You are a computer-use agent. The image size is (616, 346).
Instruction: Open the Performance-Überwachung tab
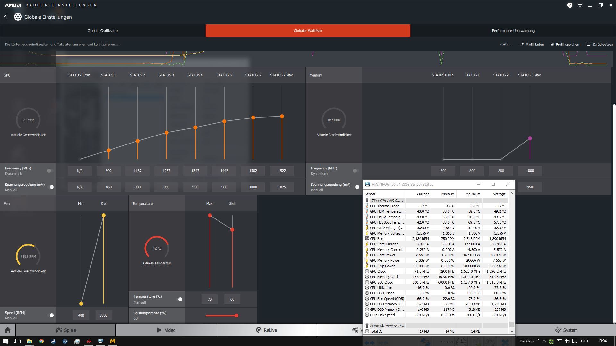coord(513,31)
